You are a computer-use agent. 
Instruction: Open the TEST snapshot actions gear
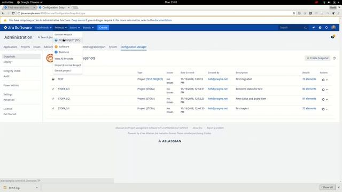(324, 80)
